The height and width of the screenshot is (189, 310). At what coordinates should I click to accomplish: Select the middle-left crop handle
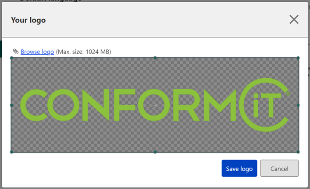coord(11,105)
